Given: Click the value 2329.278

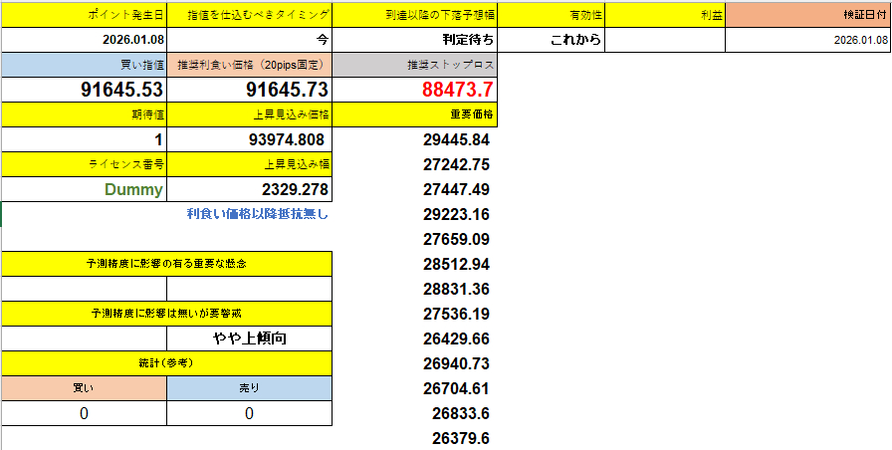Looking at the screenshot, I should [x=250, y=189].
